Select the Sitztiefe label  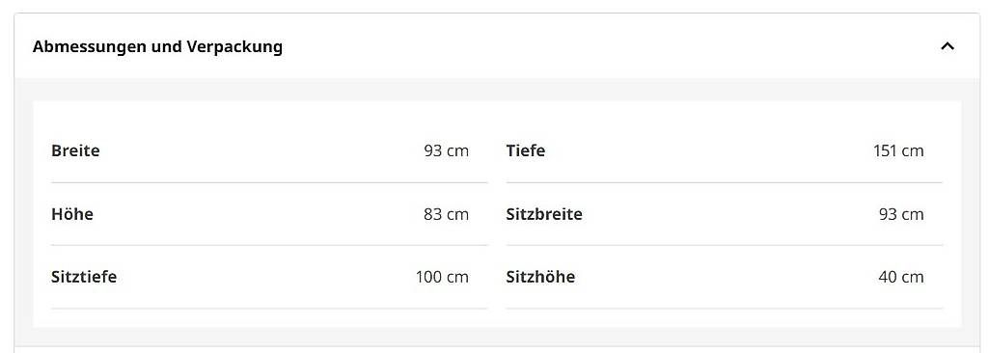tap(84, 277)
